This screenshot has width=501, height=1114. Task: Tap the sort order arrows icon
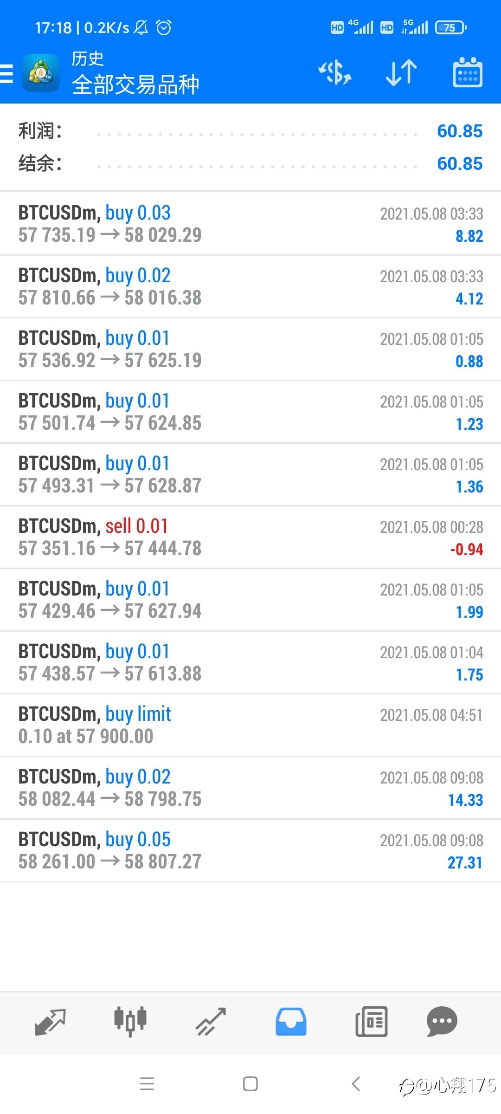coord(401,73)
